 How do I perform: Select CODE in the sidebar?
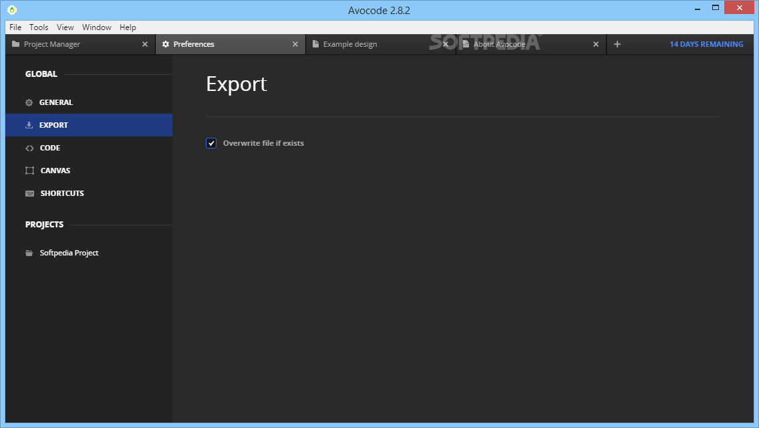click(x=89, y=148)
